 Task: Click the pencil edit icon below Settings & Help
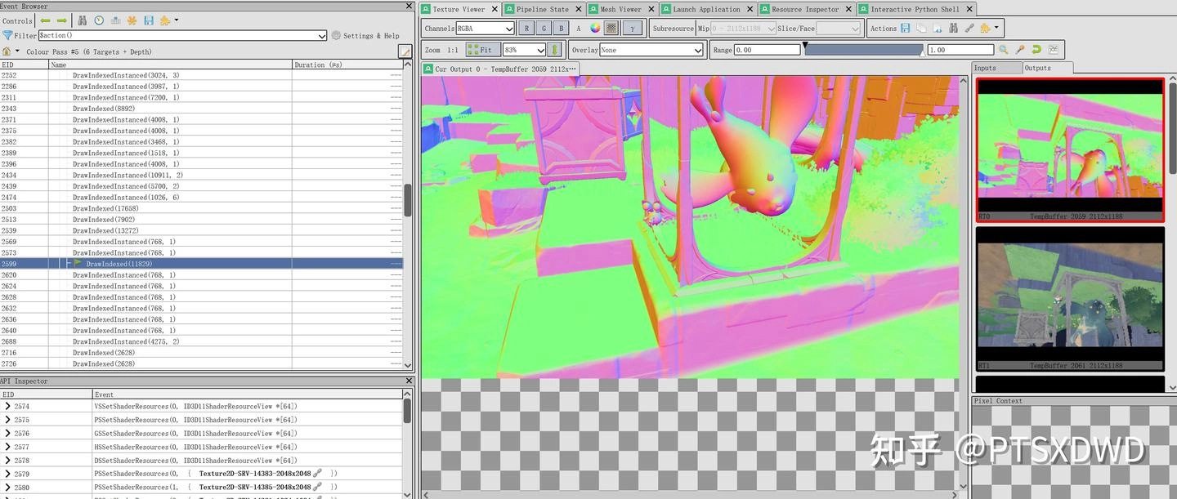(405, 51)
